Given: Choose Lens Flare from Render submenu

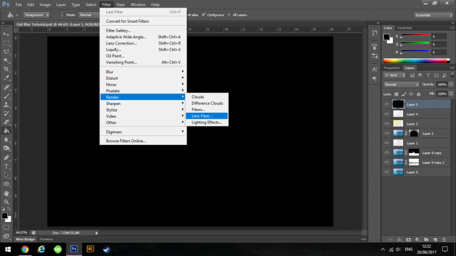Looking at the screenshot, I should (207, 116).
